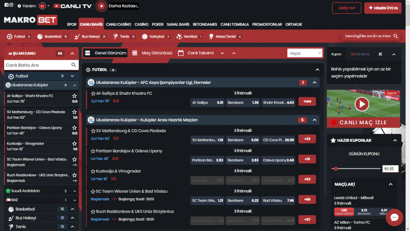Viewport: 410px width, 231px height.
Task: Click the HEMEN ÜYE OL button
Action: pyautogui.click(x=382, y=8)
